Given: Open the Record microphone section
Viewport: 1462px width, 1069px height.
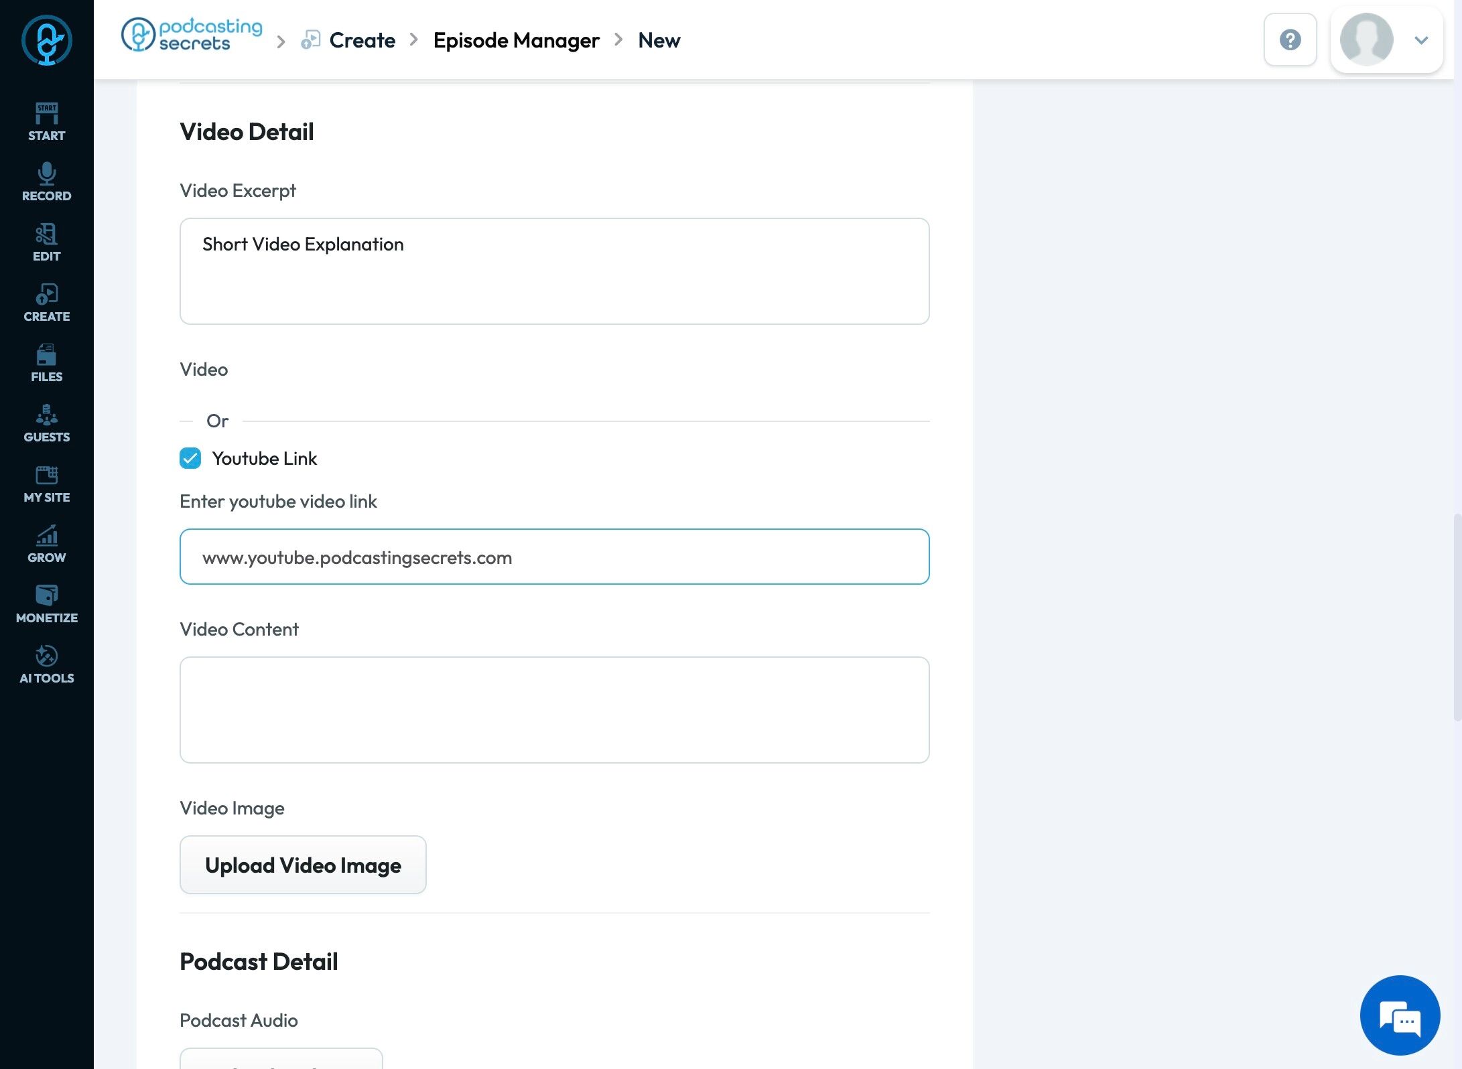Looking at the screenshot, I should click(46, 182).
